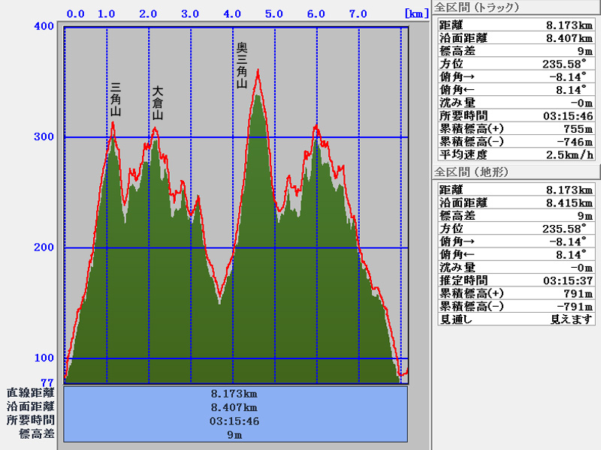601x450 pixels.
Task: Click the 77 minimum elevation axis label
Action: click(x=47, y=382)
